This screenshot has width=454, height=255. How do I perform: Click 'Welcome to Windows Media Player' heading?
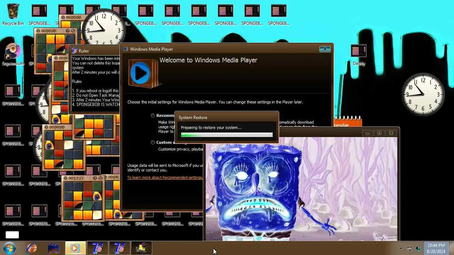click(208, 60)
